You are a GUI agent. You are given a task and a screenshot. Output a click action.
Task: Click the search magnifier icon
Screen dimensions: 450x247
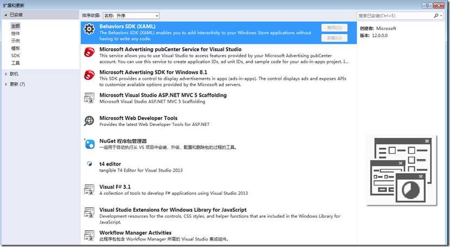coord(436,16)
